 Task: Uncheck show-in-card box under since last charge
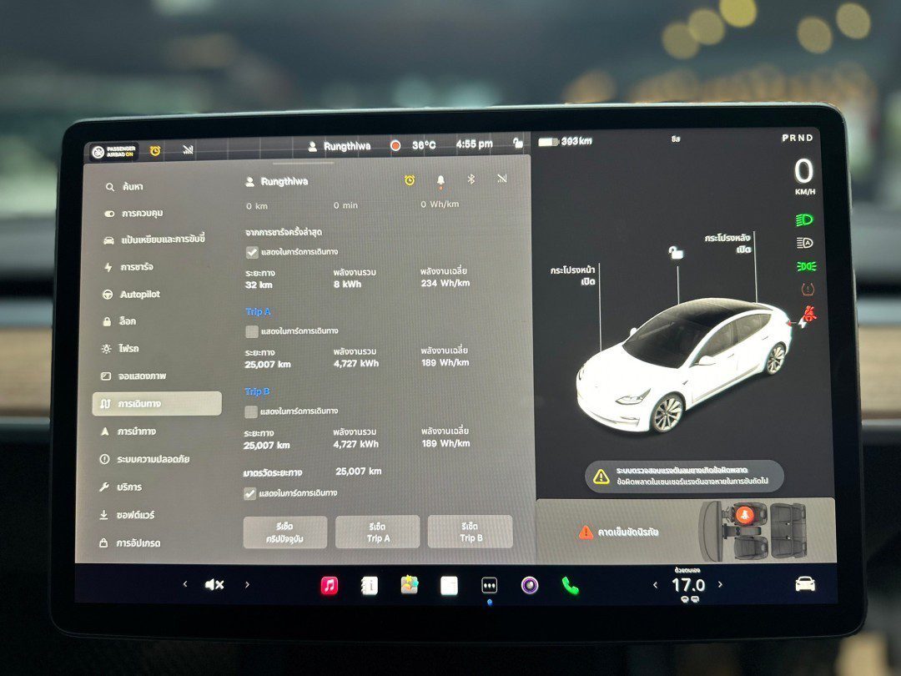[x=252, y=252]
